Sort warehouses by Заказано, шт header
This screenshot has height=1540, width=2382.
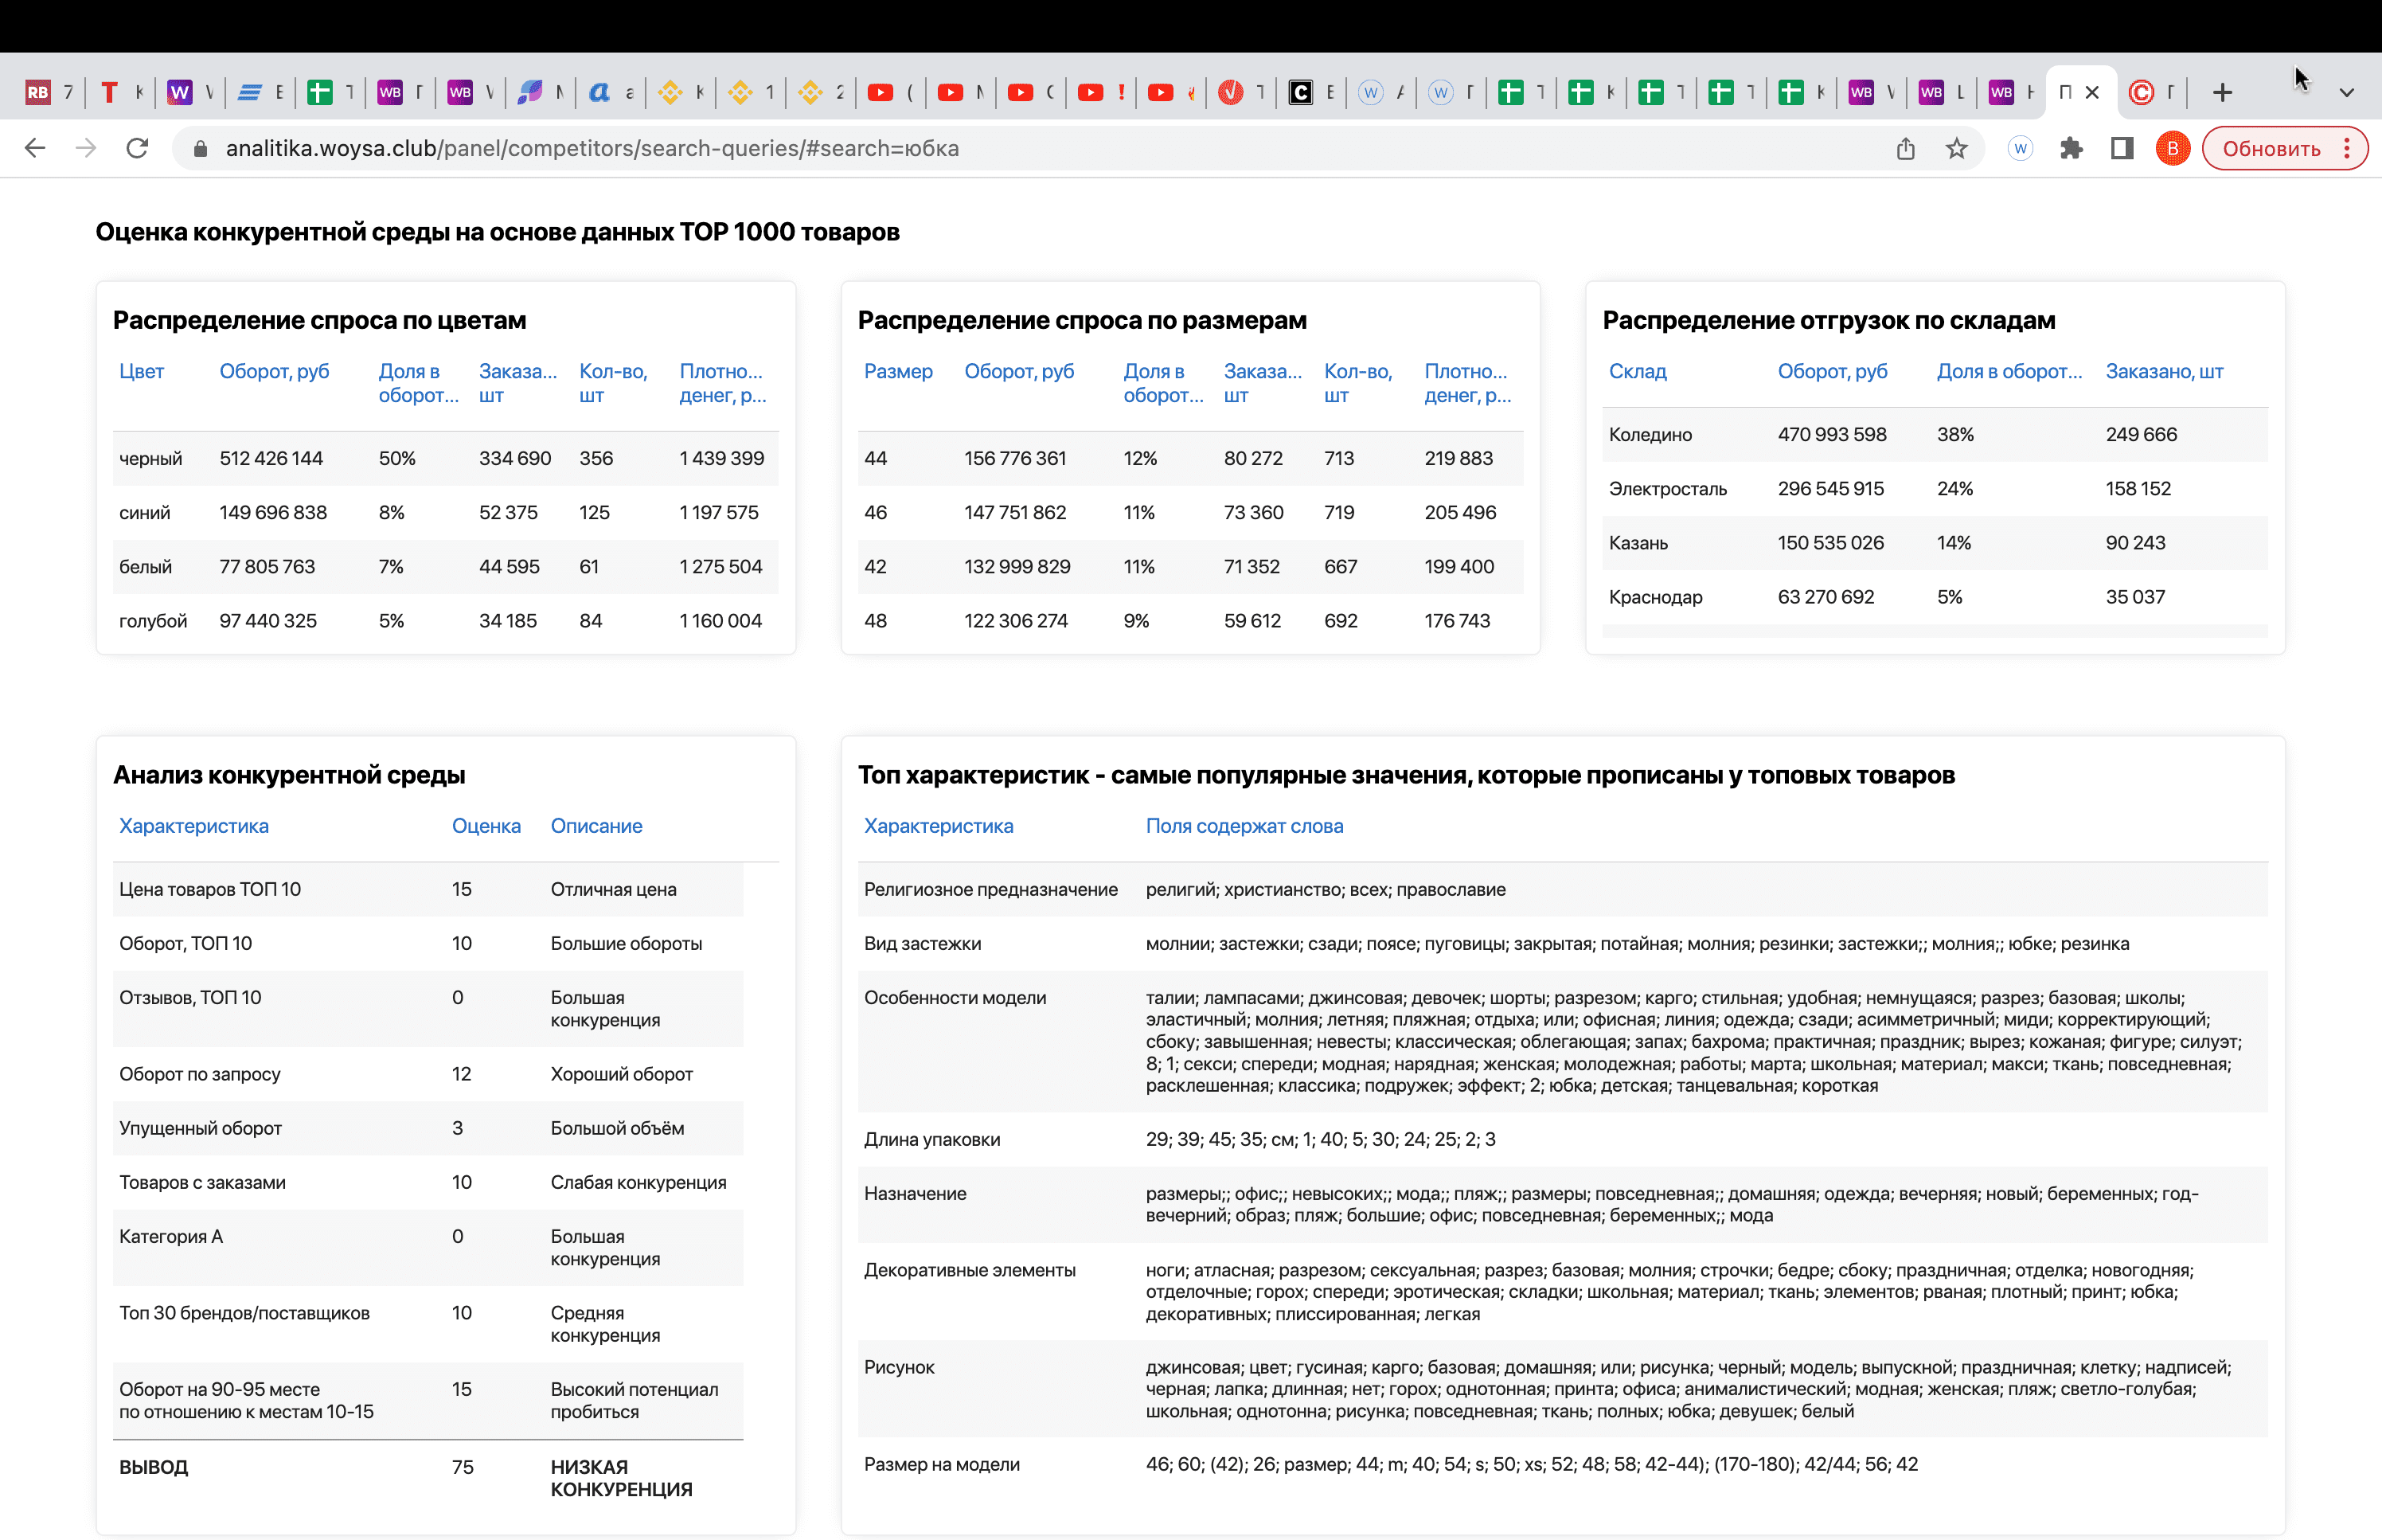coord(2164,371)
